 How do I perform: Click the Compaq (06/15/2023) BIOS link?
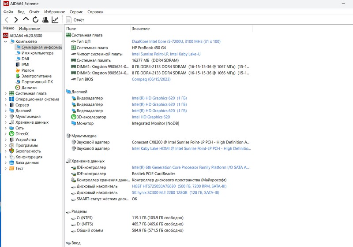(151, 79)
